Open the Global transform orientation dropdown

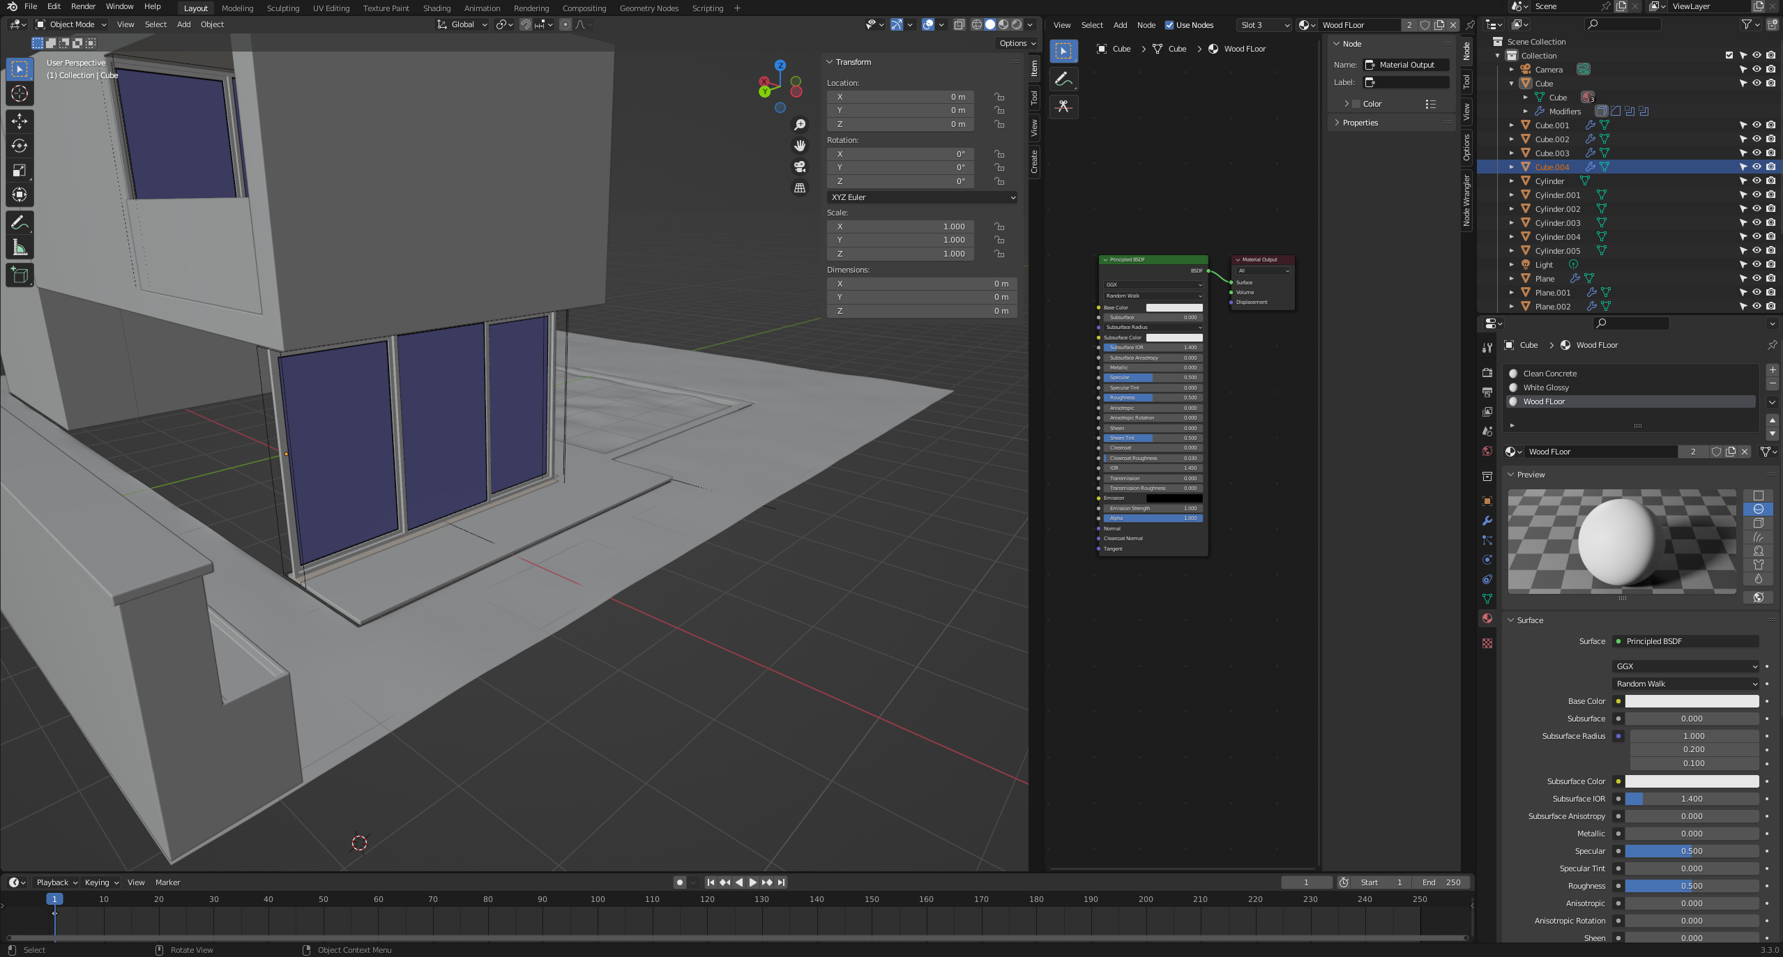(x=462, y=24)
